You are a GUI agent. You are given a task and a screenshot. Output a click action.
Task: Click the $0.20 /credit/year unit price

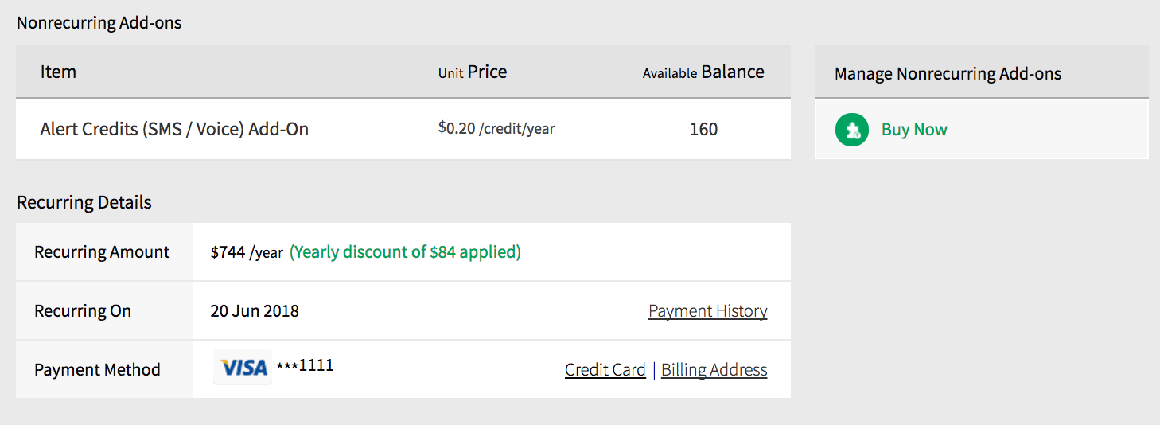pos(496,128)
